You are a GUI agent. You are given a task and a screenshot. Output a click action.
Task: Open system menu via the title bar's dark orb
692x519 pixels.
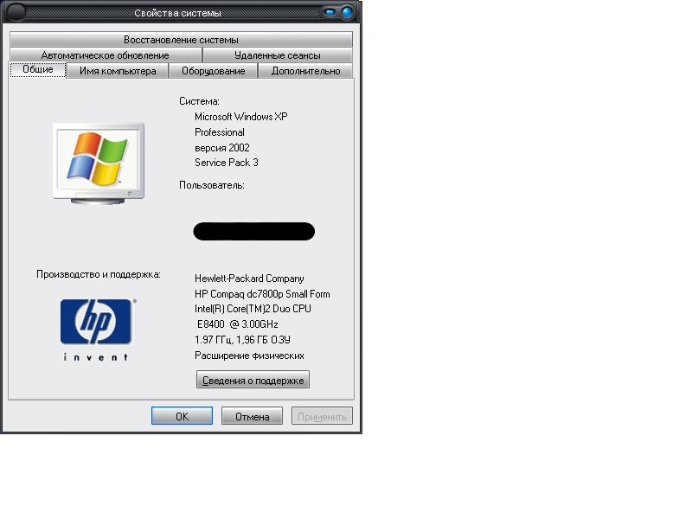click(16, 12)
